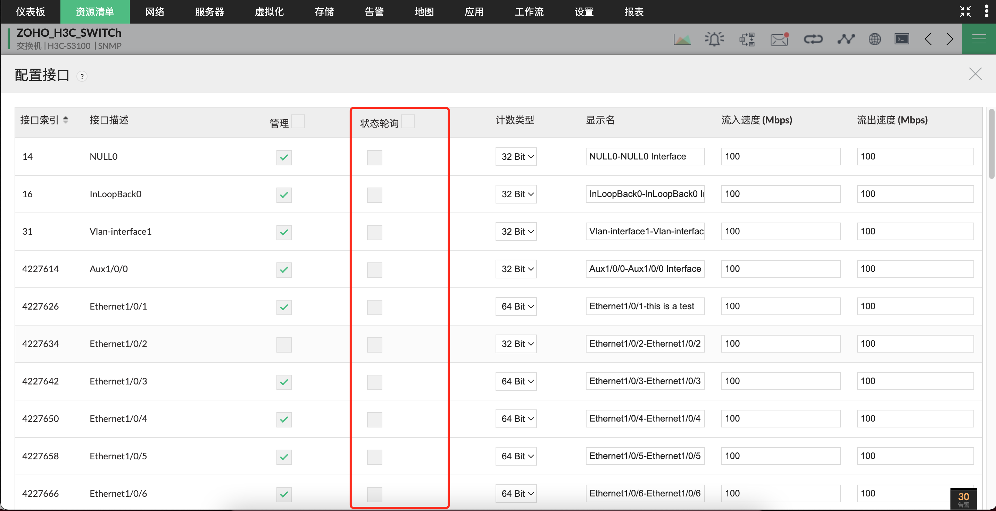This screenshot has width=996, height=511.
Task: Toggle the 状态轮询 select-all header checkbox
Action: click(408, 122)
